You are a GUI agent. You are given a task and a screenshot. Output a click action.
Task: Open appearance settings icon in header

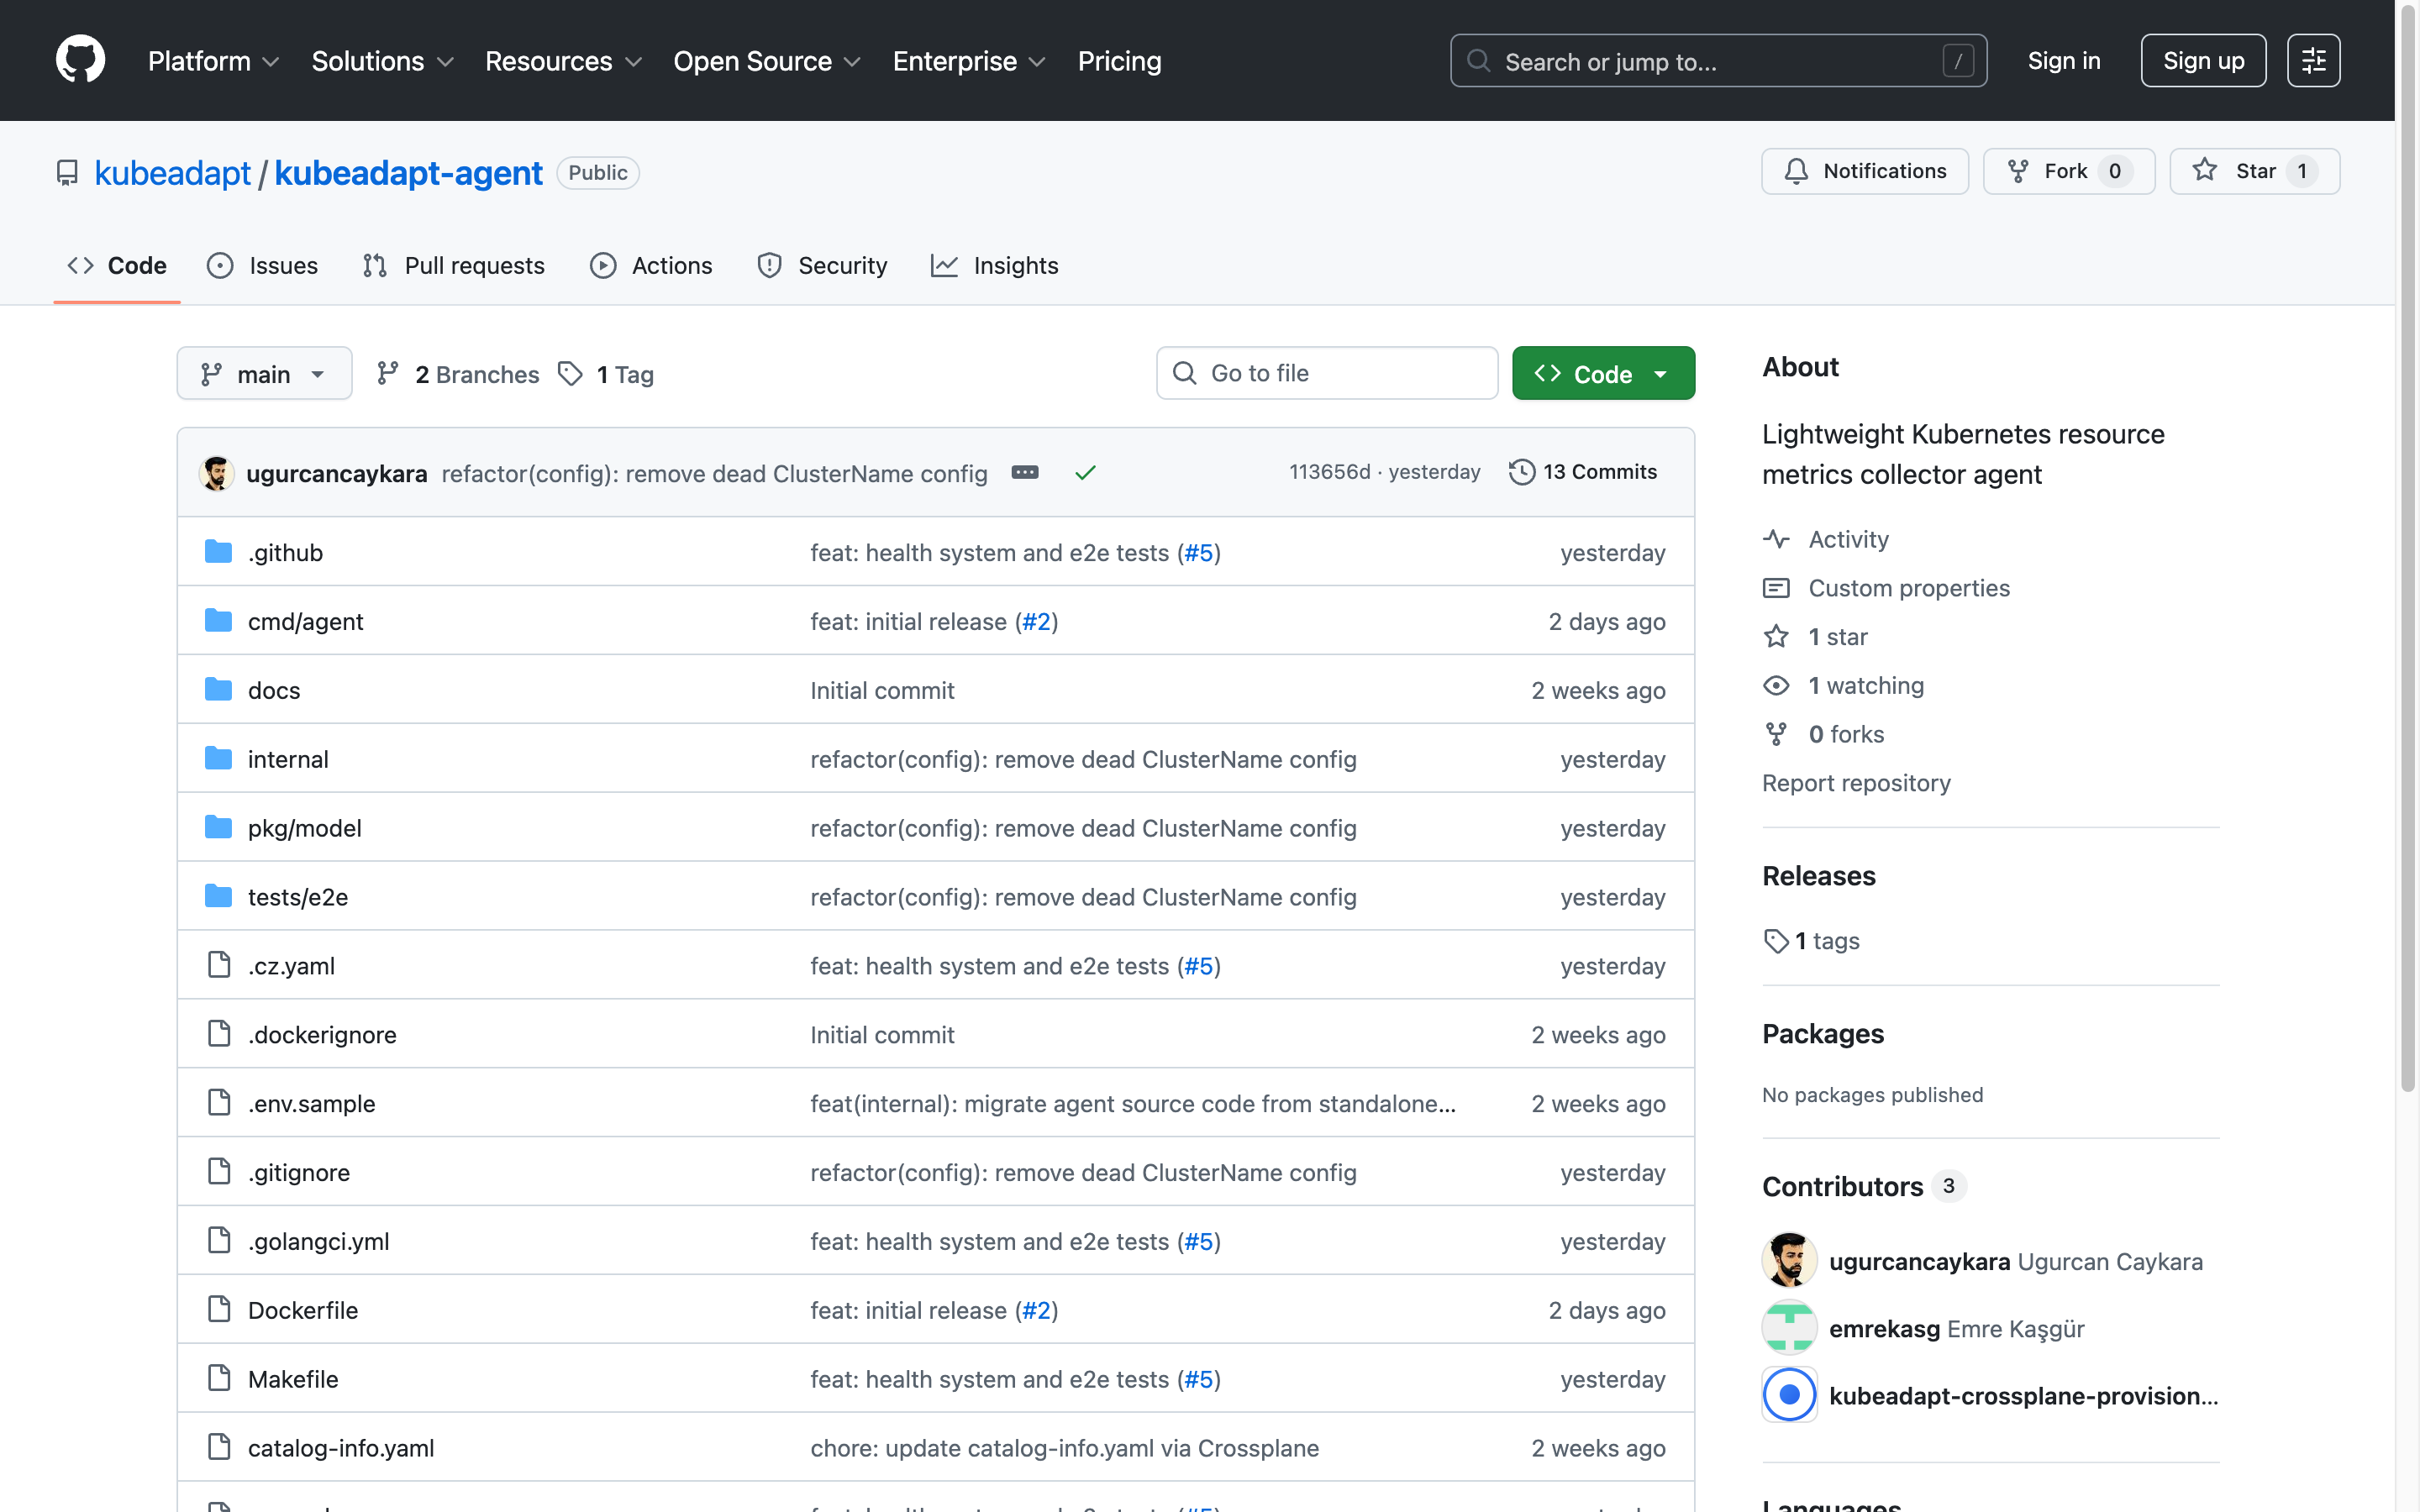point(2313,61)
